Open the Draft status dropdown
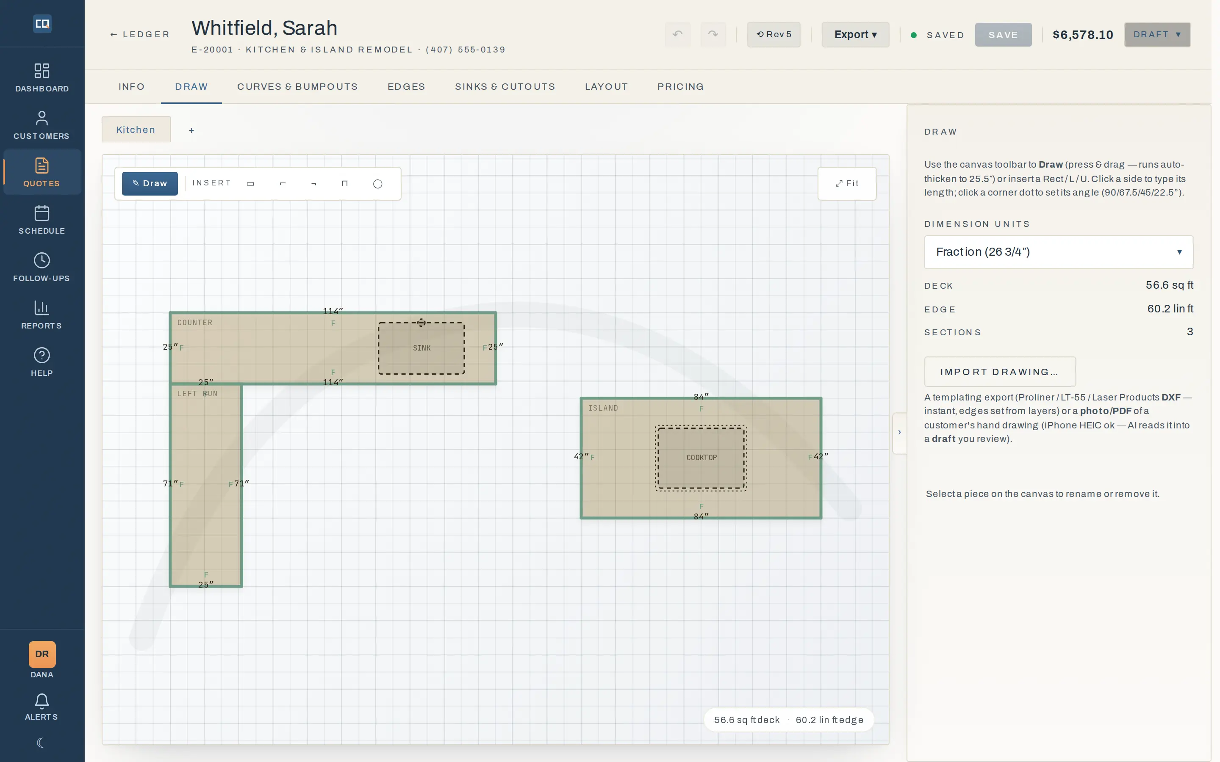The width and height of the screenshot is (1220, 762). (1157, 34)
